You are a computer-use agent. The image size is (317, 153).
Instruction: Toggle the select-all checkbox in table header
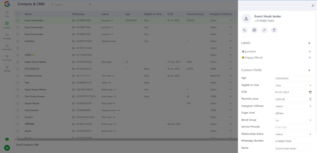(x=18, y=14)
